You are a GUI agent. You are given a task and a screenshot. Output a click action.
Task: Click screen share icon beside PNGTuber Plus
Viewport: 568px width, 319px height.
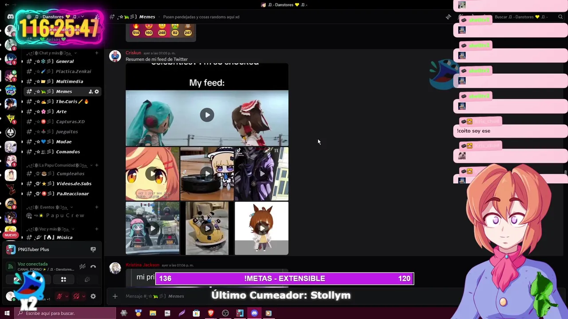pyautogui.click(x=93, y=249)
